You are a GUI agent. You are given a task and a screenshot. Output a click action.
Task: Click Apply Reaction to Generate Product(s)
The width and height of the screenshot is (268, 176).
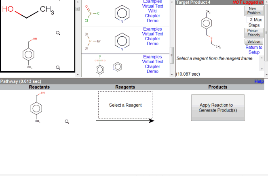coord(217,108)
